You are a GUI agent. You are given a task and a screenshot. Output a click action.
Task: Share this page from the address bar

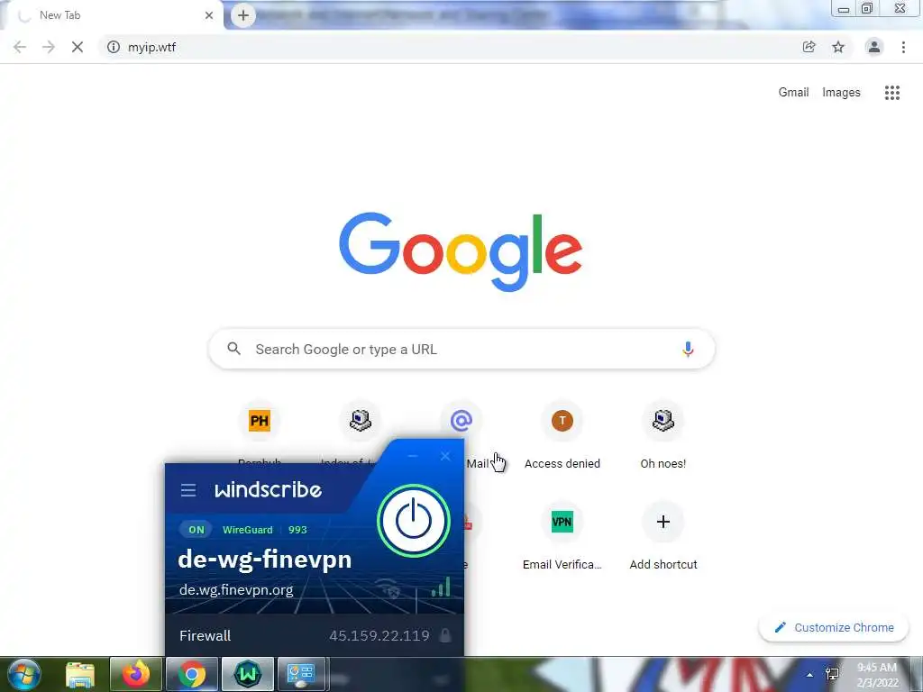click(809, 47)
